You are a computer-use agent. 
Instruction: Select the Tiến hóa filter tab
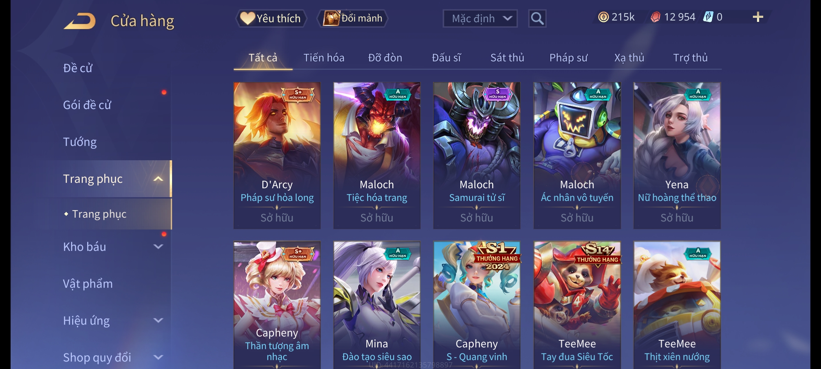[x=324, y=58]
